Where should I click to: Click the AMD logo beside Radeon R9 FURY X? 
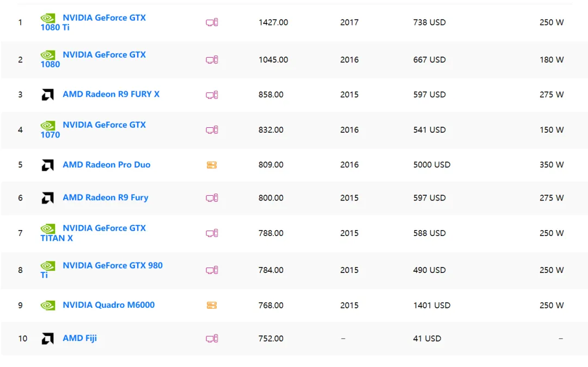tap(47, 95)
